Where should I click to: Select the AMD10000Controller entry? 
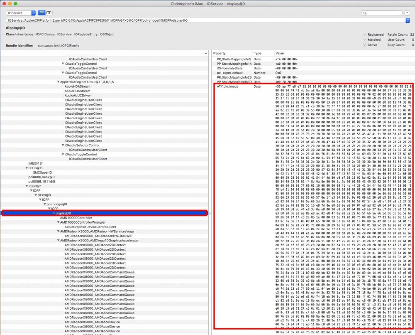[x=76, y=218]
